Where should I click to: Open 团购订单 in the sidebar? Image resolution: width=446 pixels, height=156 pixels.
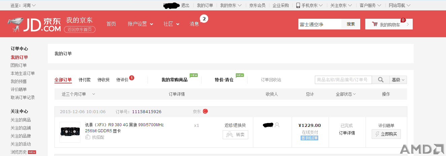click(x=18, y=65)
